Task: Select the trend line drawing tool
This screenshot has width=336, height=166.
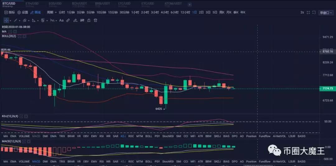Action: pos(16,20)
